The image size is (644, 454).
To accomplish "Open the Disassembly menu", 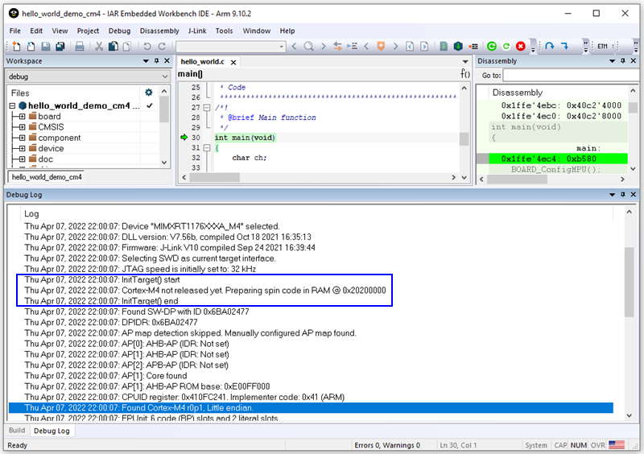I will pos(159,31).
